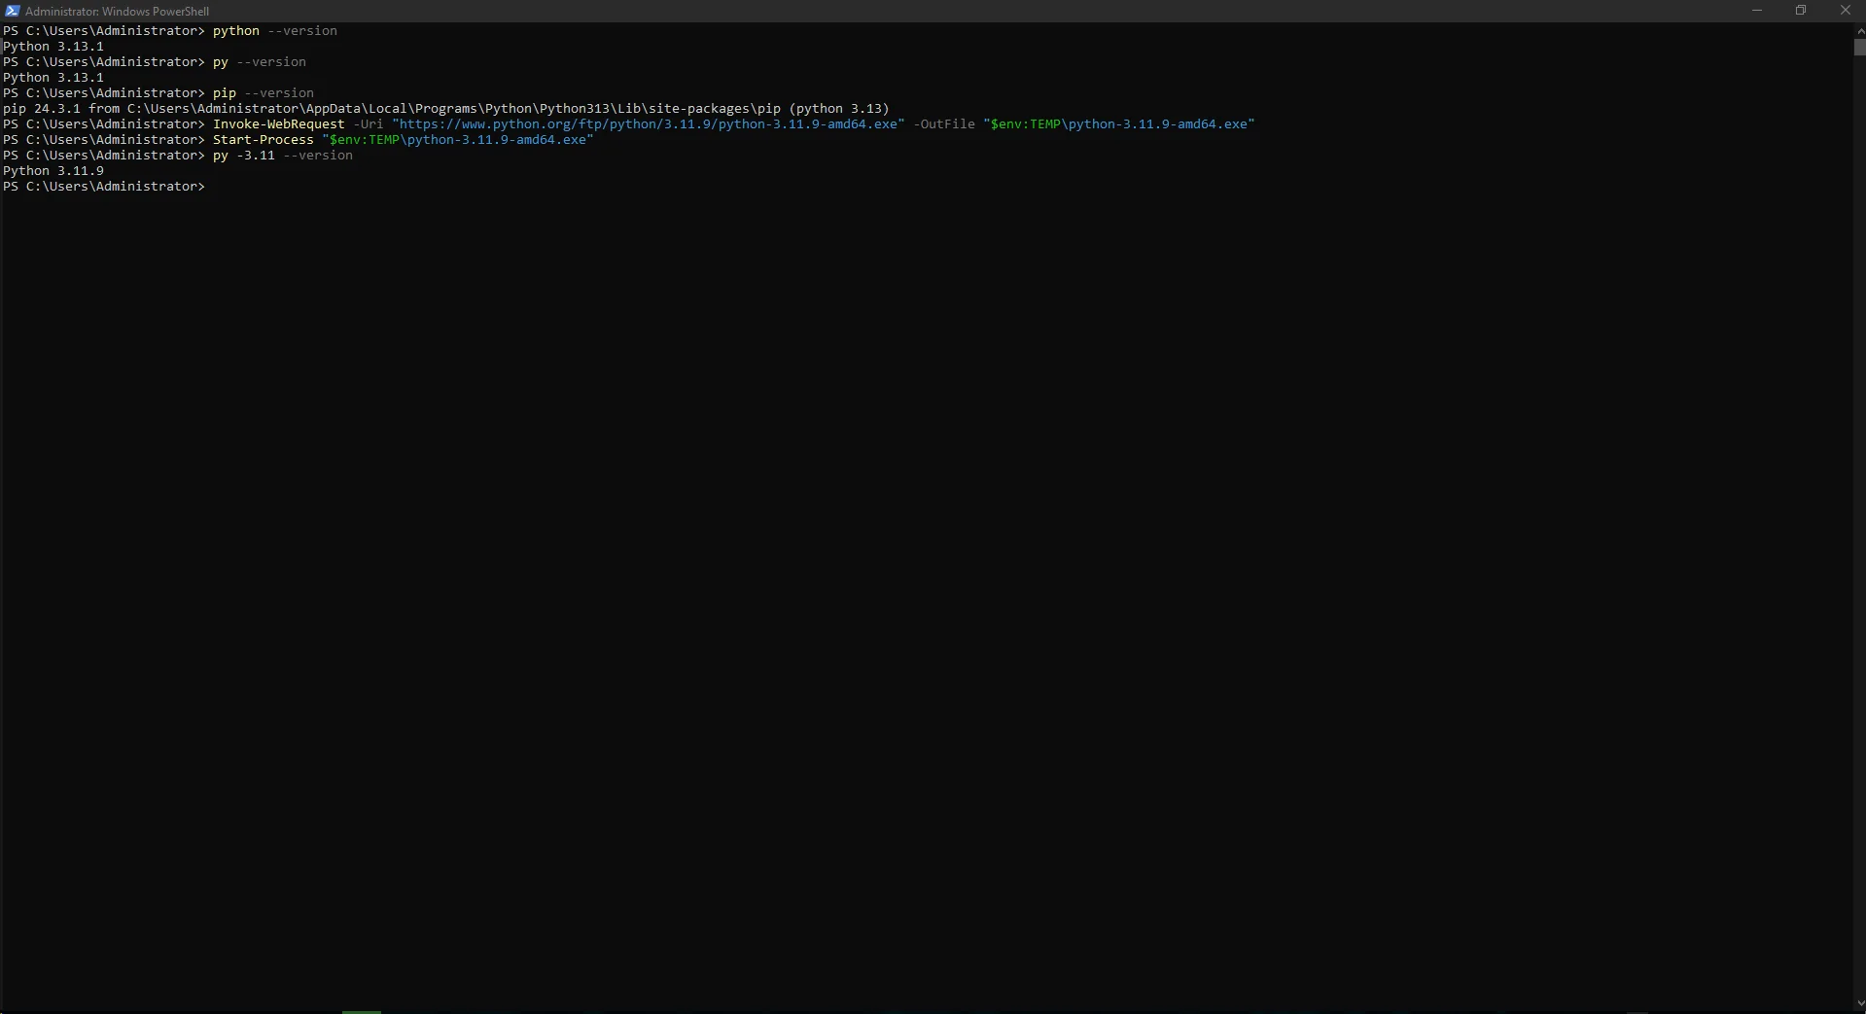Screen dimensions: 1866x1014
Task: Click the 'python --version' command text
Action: click(x=275, y=31)
